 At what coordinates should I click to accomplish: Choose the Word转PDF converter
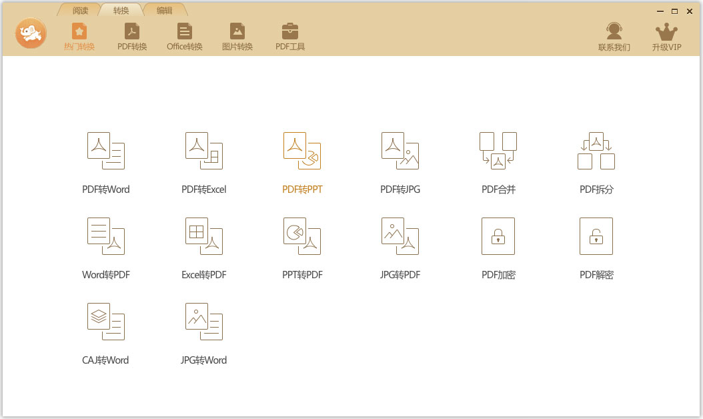pyautogui.click(x=106, y=236)
